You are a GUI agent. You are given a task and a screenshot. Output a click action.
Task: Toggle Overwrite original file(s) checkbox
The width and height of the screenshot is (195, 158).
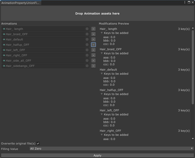(x=38, y=144)
